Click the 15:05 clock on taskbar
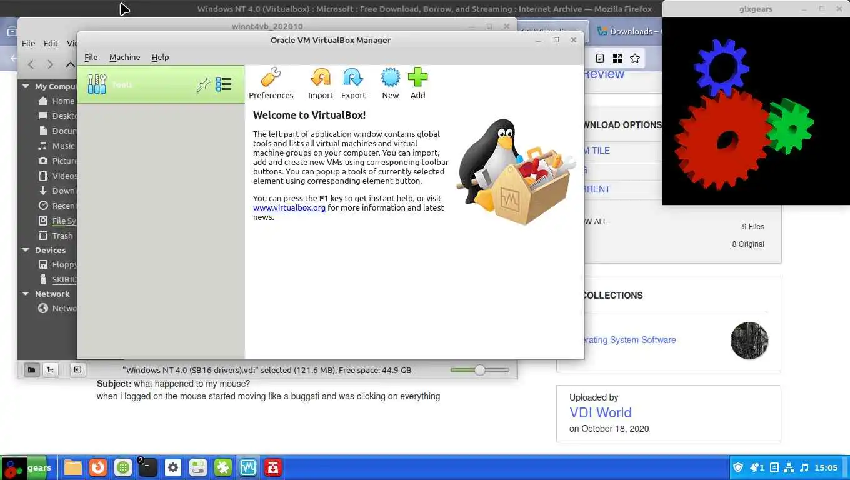The image size is (850, 480). [x=826, y=467]
